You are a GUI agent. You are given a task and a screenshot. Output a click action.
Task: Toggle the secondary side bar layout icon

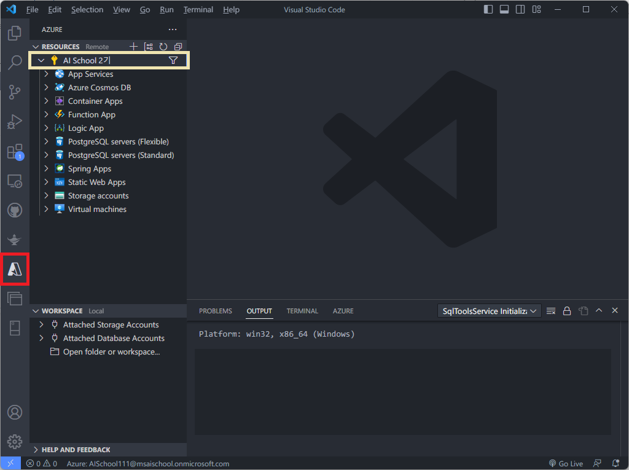[520, 9]
